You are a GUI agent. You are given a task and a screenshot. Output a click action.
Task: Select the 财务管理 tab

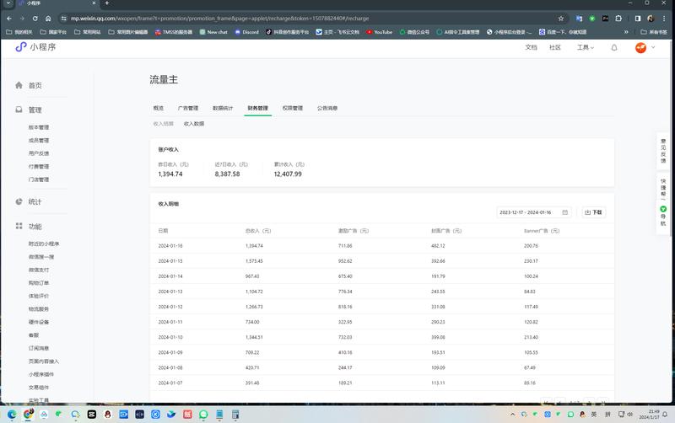257,108
